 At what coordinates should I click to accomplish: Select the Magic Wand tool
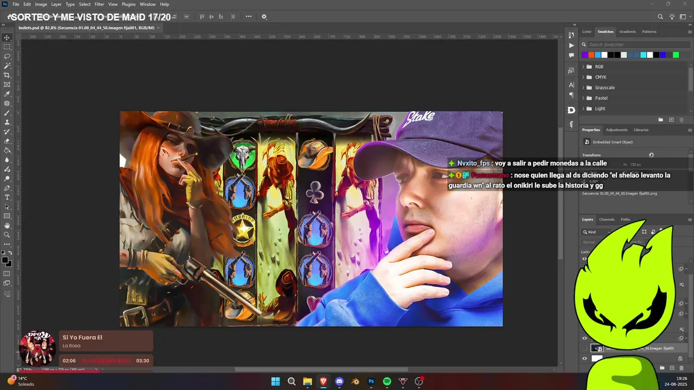point(7,66)
